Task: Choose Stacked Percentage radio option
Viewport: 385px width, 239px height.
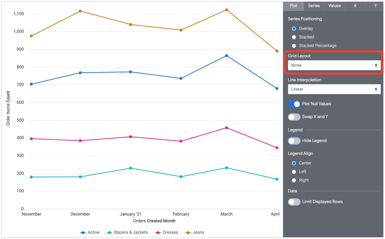Action: tap(294, 46)
